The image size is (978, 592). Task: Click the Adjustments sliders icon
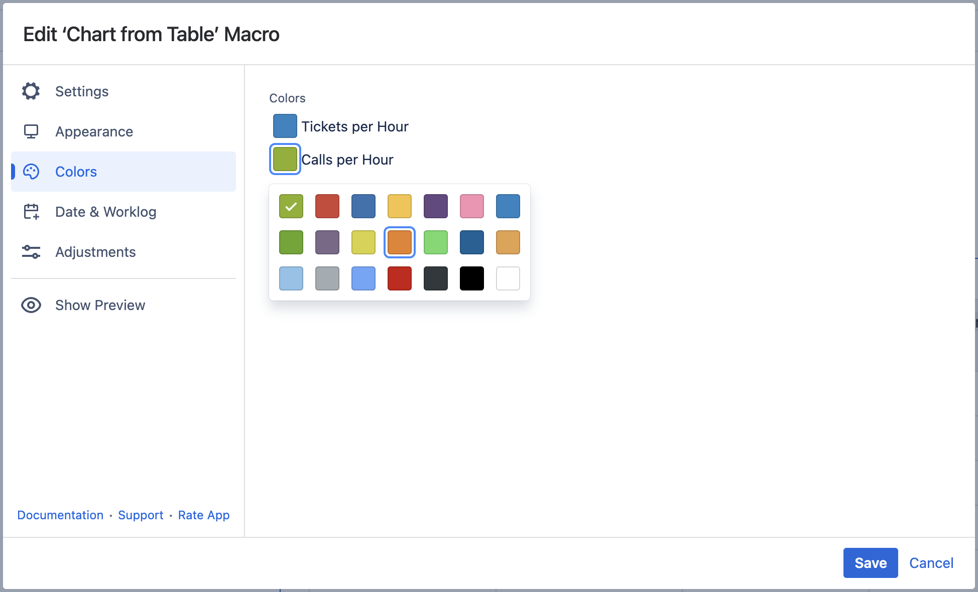pyautogui.click(x=31, y=252)
